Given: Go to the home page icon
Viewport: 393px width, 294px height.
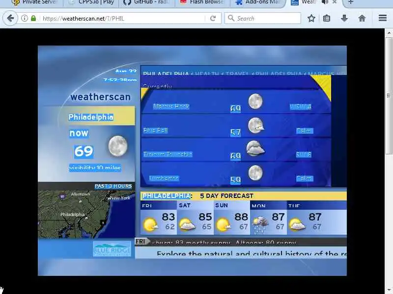Looking at the screenshot, I should [362, 18].
